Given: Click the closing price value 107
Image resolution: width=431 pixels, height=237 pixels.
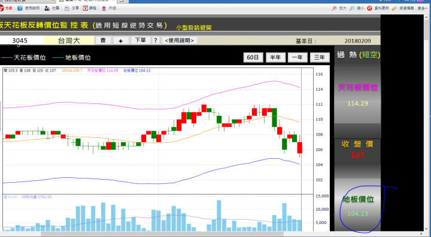Looking at the screenshot, I should point(357,155).
